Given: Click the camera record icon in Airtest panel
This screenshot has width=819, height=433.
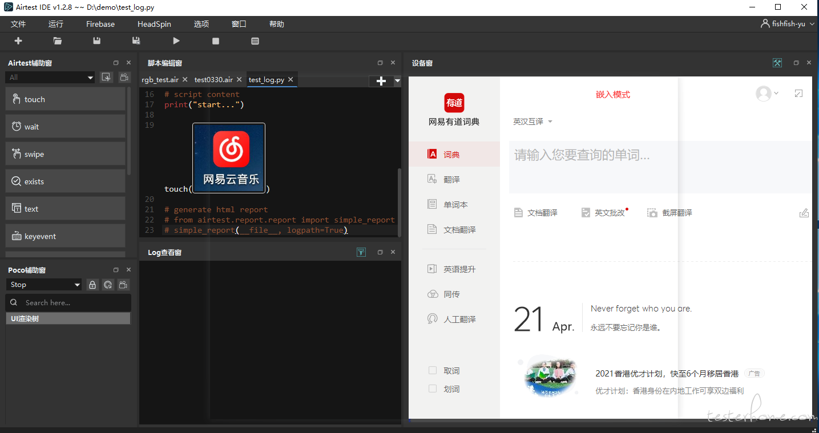Looking at the screenshot, I should tap(123, 78).
